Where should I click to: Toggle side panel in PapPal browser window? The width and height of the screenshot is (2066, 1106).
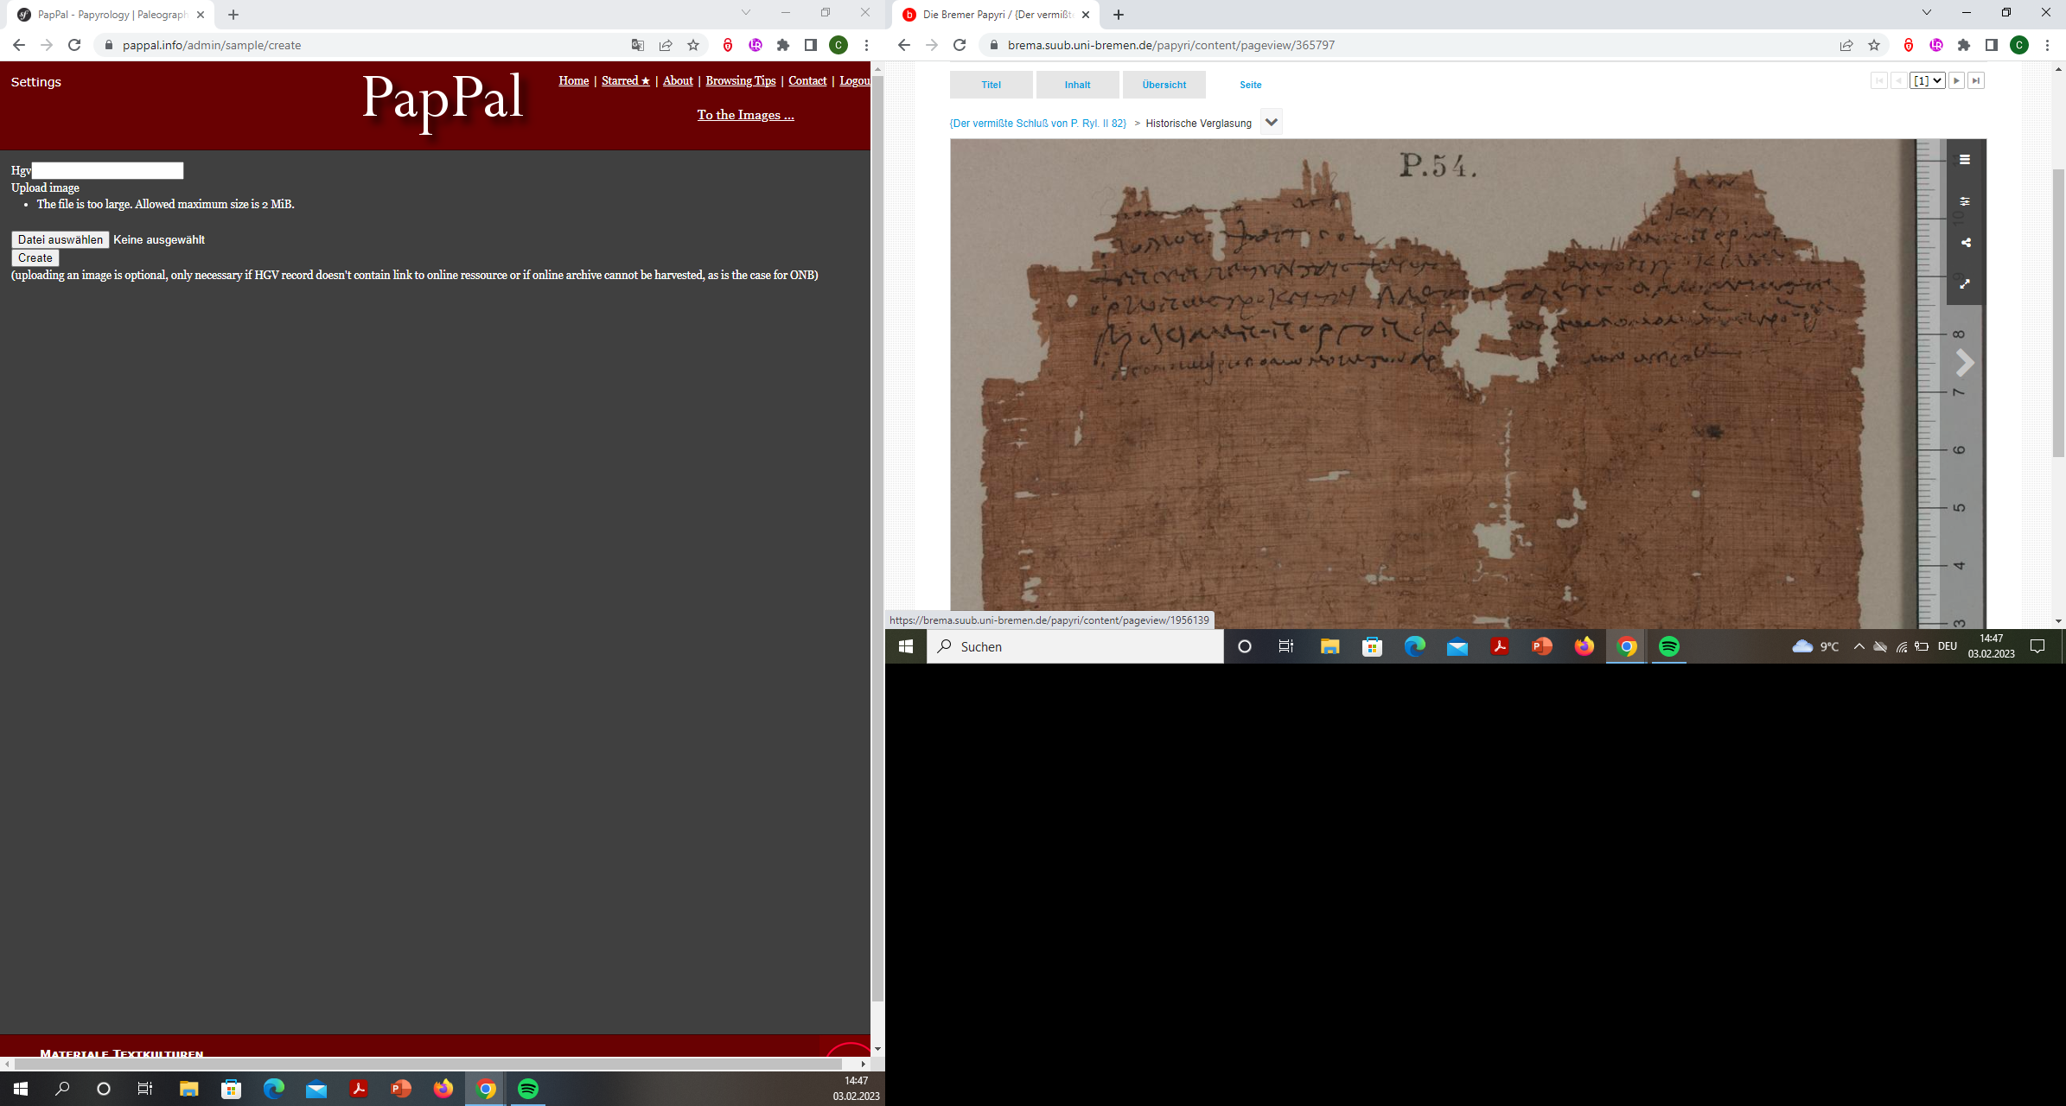pyautogui.click(x=811, y=45)
